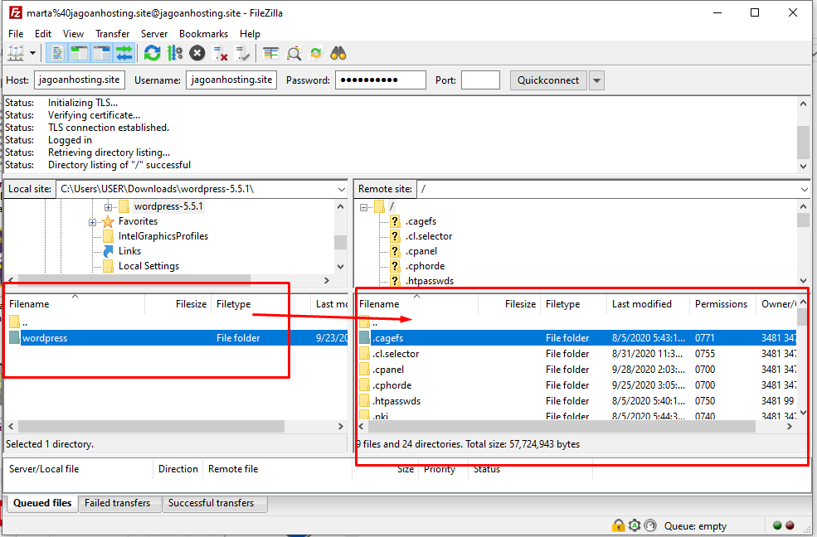This screenshot has width=817, height=537.
Task: Open the Bookmarks menu
Action: (x=203, y=34)
